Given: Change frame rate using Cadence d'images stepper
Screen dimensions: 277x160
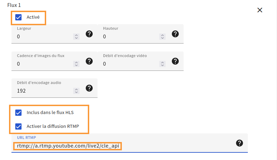Looking at the screenshot, I should pyautogui.click(x=76, y=64).
